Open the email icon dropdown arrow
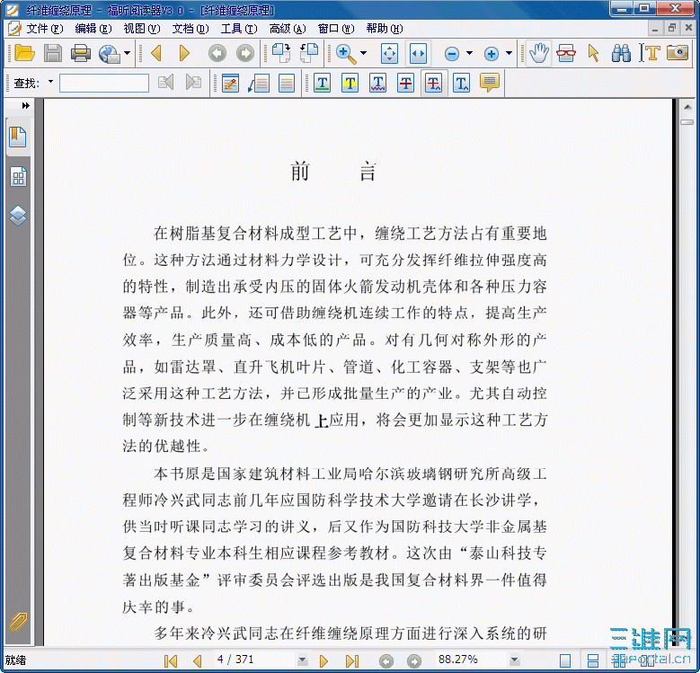The width and height of the screenshot is (700, 673). click(x=128, y=54)
